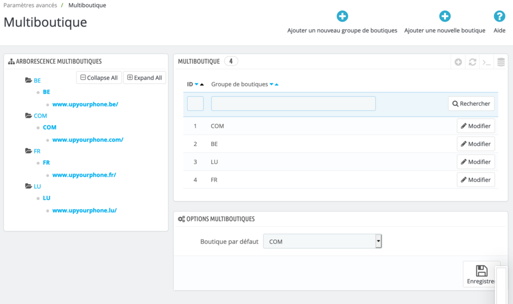Click the Aide label

[499, 30]
